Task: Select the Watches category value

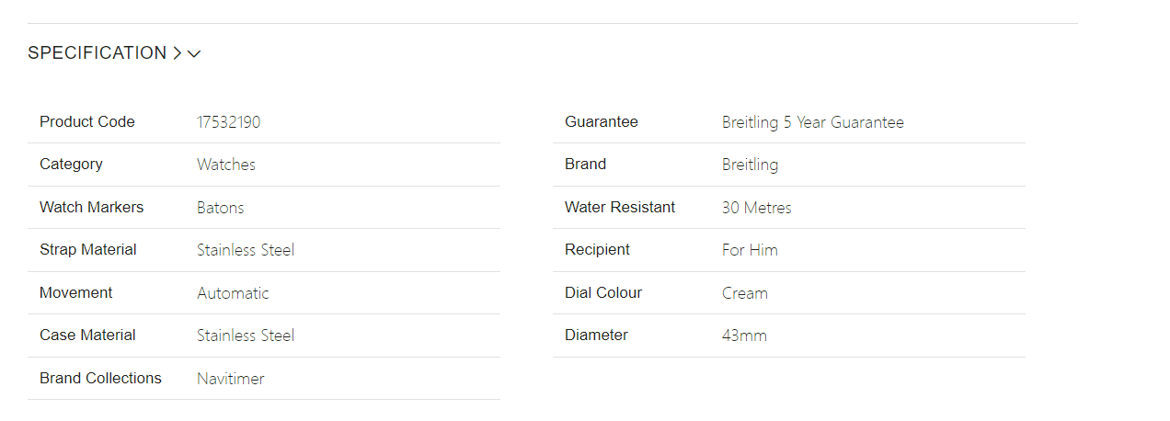Action: coord(226,165)
